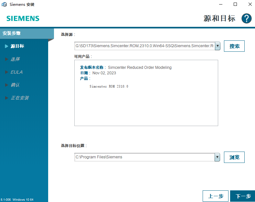This screenshot has height=202, width=255.
Task: Click the source path field starting with G:\SD173
Action: [x=144, y=46]
